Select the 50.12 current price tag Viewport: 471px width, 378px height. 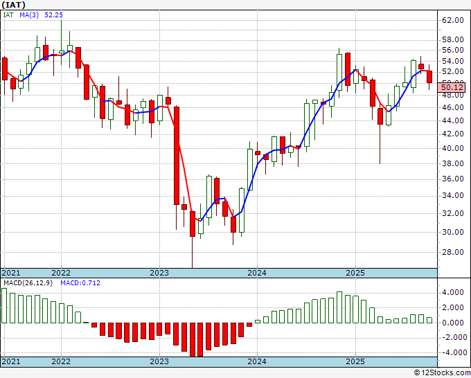[453, 87]
